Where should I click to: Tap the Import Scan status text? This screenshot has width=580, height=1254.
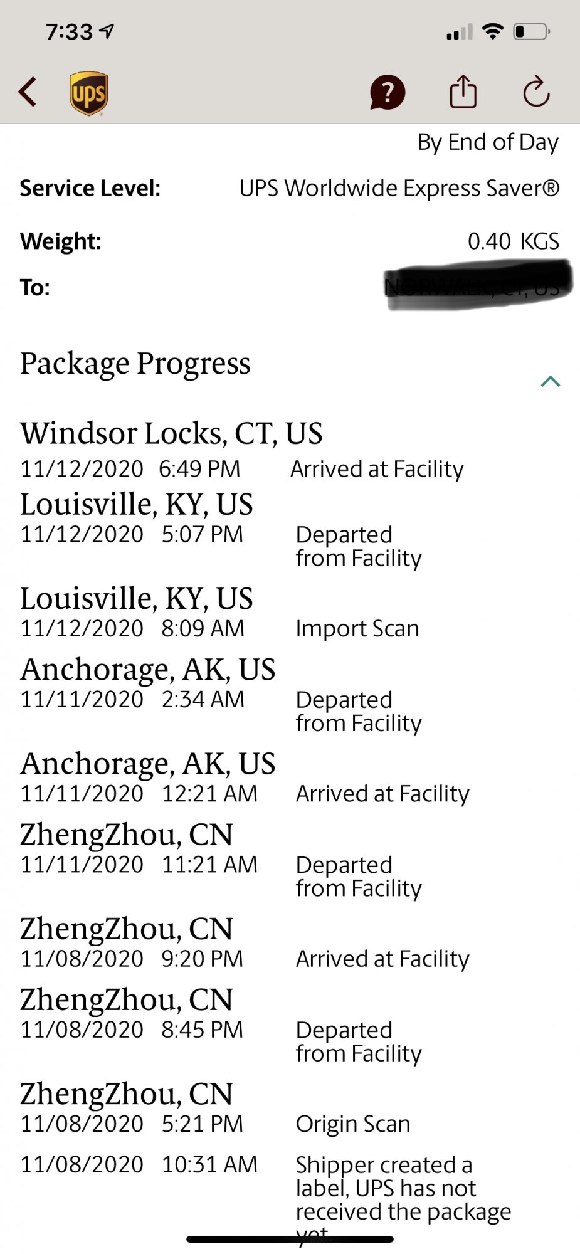pos(357,628)
